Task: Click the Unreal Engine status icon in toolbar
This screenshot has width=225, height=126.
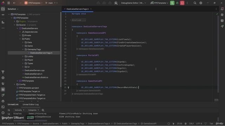Action: (116, 3)
